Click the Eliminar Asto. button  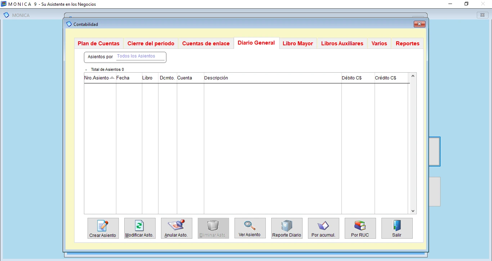pyautogui.click(x=213, y=228)
